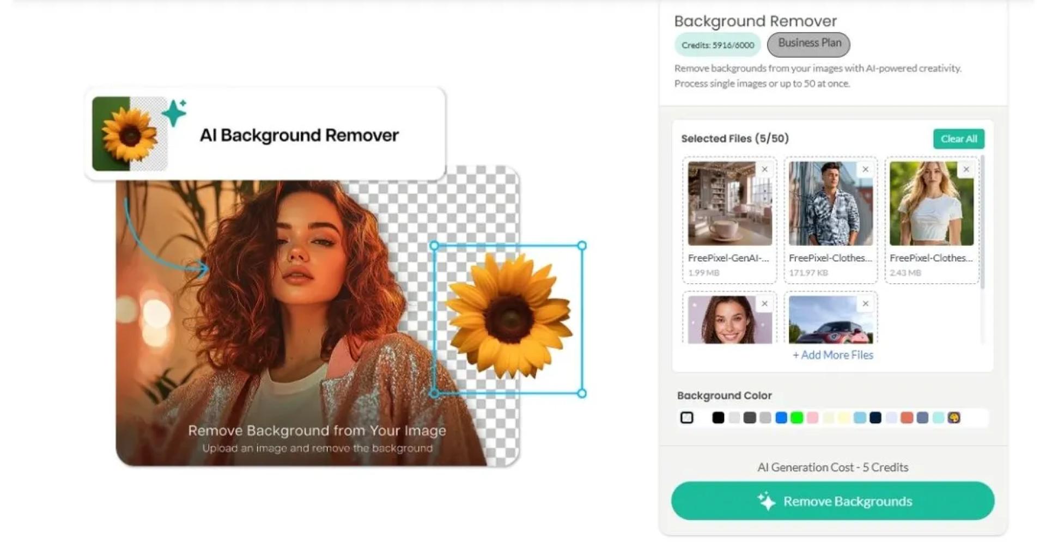The image size is (1046, 549).
Task: Click the Credits 5916/6000 badge
Action: click(717, 45)
